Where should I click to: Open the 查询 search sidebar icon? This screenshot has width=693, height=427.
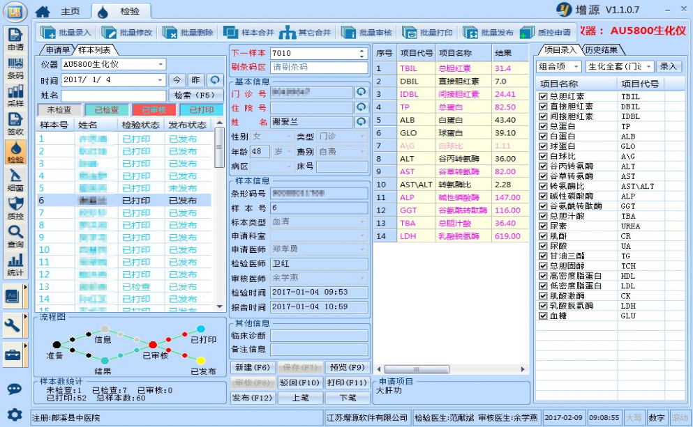(15, 237)
